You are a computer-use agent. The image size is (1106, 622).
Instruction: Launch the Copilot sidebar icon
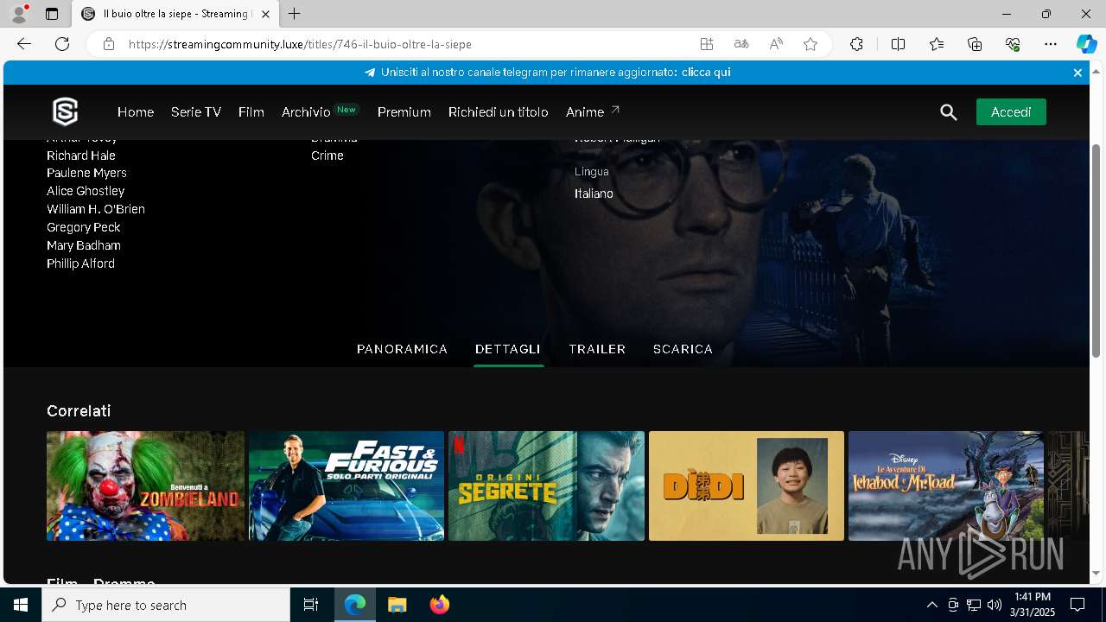coord(1086,44)
